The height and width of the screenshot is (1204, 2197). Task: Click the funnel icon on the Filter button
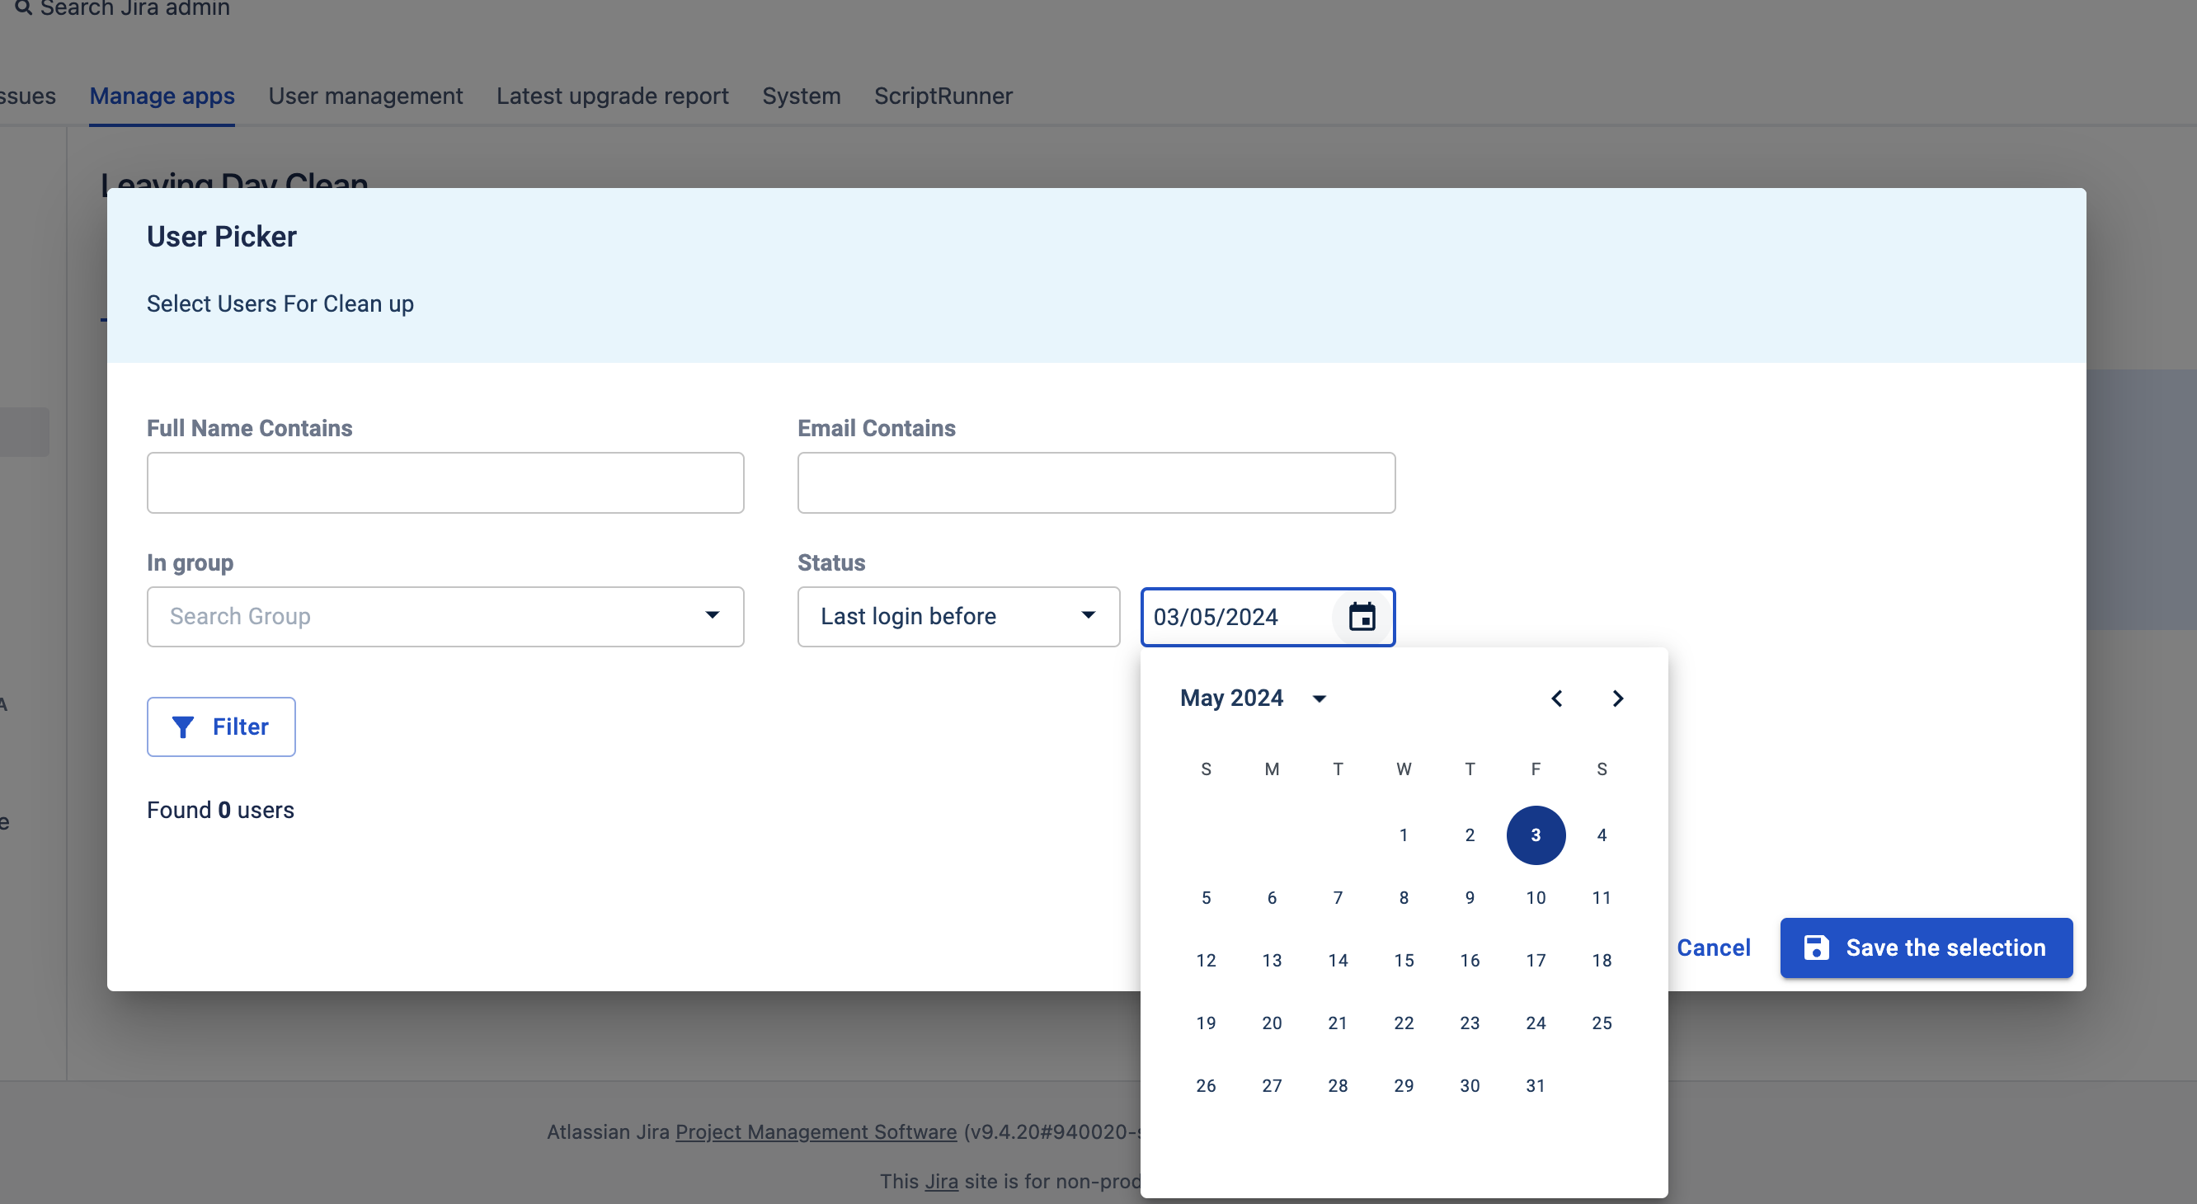(x=182, y=725)
